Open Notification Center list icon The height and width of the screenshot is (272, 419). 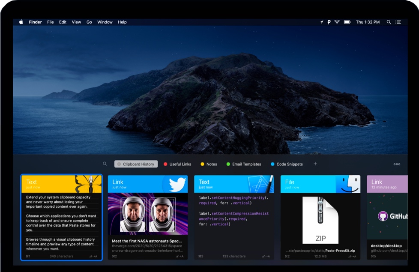coord(398,22)
